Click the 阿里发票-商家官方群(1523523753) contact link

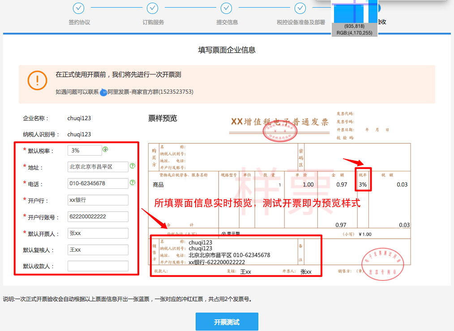click(x=150, y=91)
